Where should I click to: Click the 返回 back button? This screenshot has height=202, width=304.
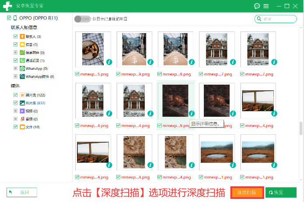point(22,192)
